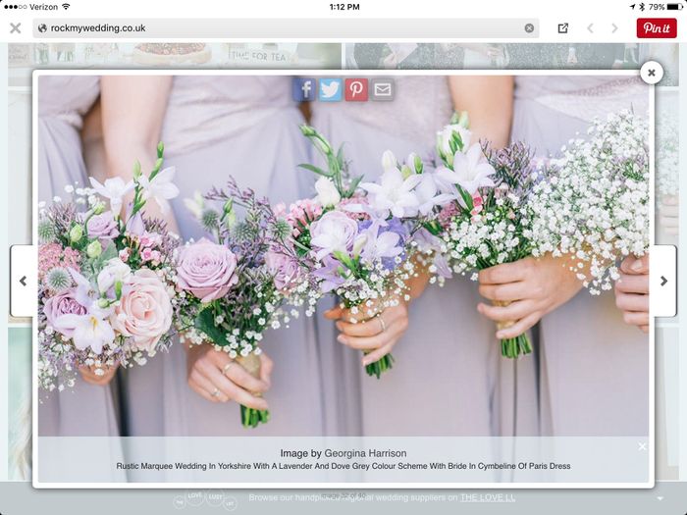Click the Rustic Marquee Wedding caption text
The height and width of the screenshot is (515, 687).
[343, 466]
